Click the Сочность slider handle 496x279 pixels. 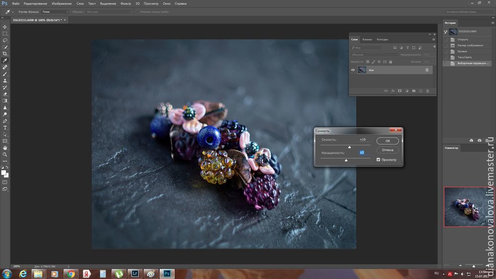(350, 147)
